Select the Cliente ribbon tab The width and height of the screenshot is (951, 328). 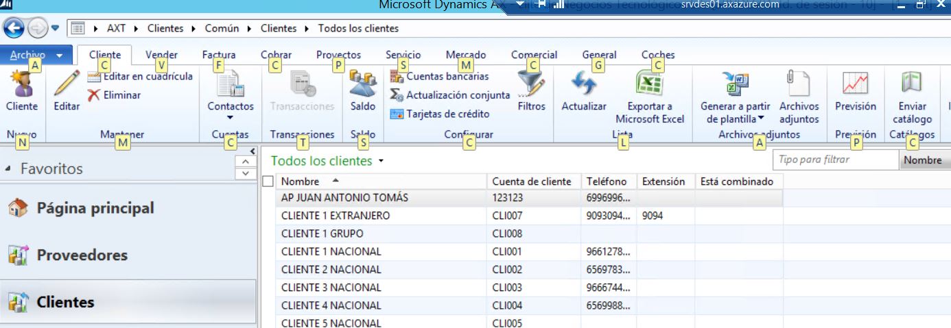(105, 55)
